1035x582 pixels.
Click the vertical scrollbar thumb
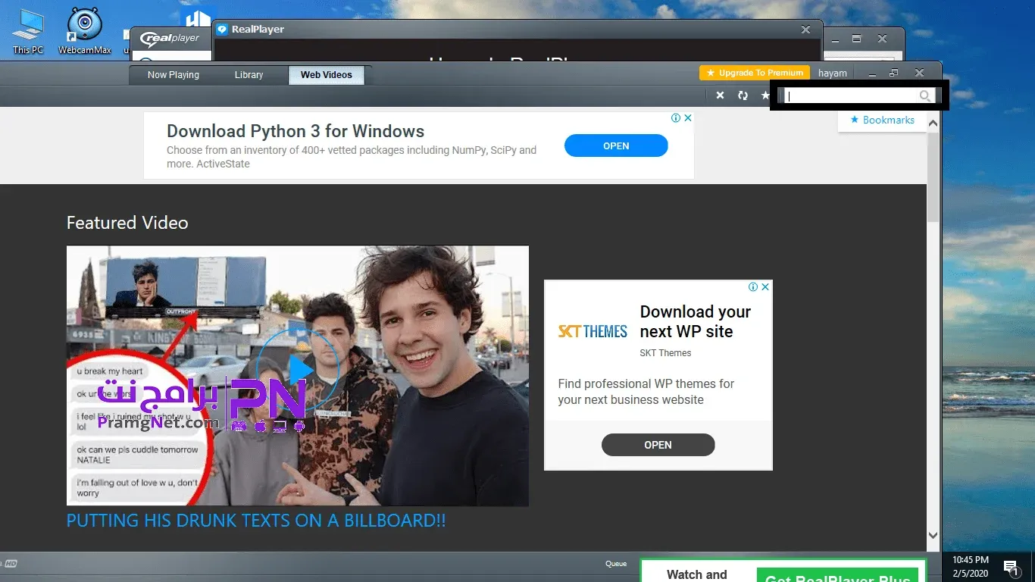pyautogui.click(x=933, y=177)
